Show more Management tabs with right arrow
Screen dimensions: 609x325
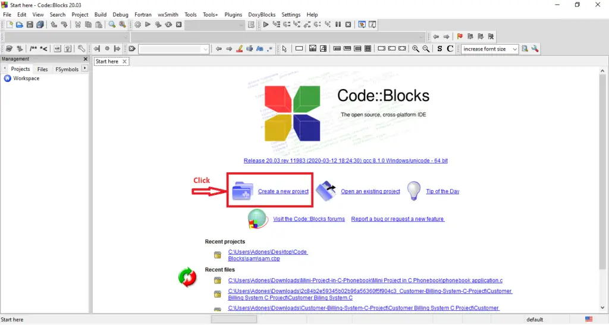tap(84, 69)
